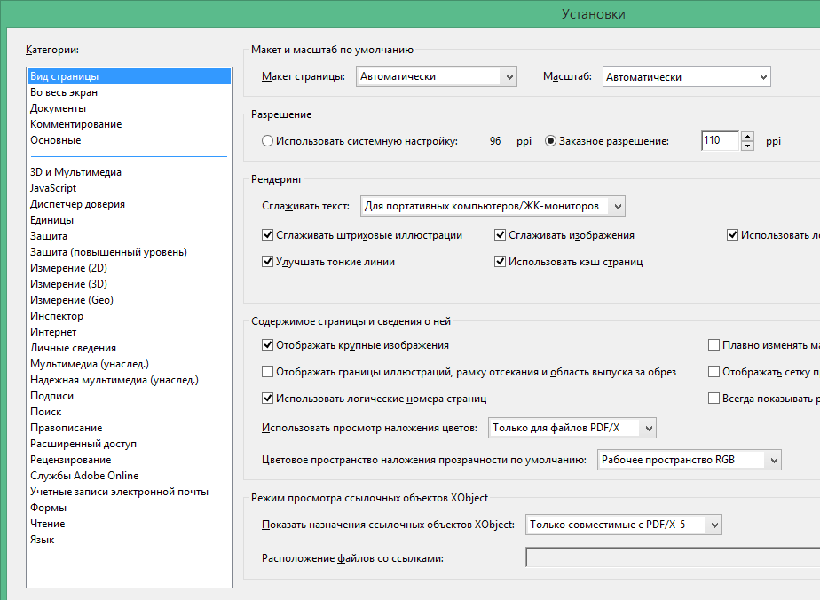The image size is (820, 600).
Task: Open '3D и Мультимедиа' category
Action: point(129,172)
